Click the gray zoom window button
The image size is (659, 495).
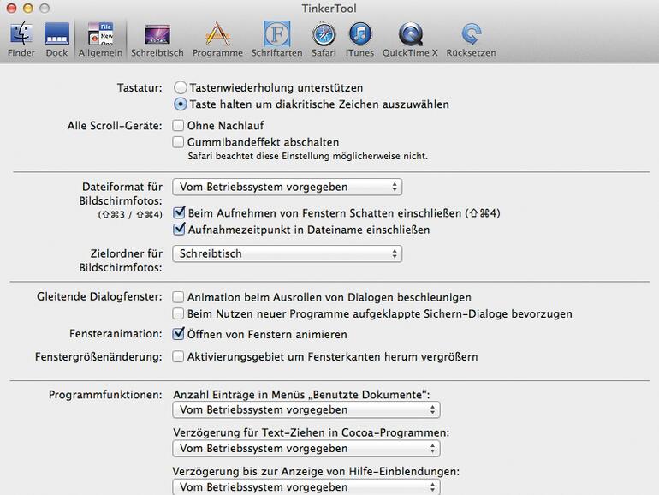(45, 8)
